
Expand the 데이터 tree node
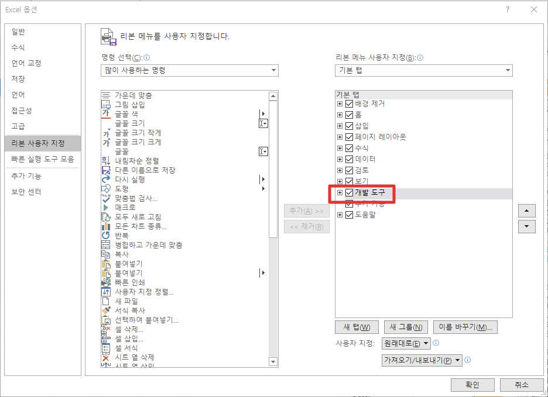coord(340,159)
